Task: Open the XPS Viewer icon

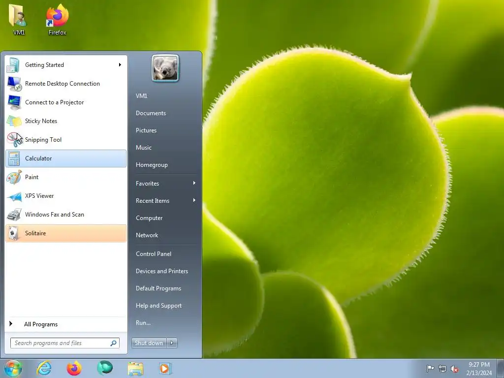Action: [x=14, y=196]
